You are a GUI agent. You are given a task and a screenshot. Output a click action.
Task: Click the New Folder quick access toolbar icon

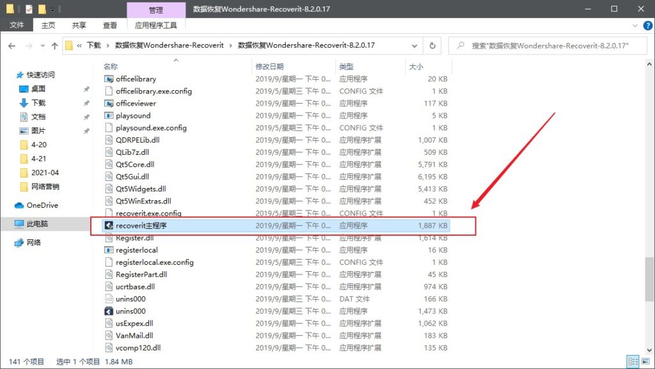42,9
